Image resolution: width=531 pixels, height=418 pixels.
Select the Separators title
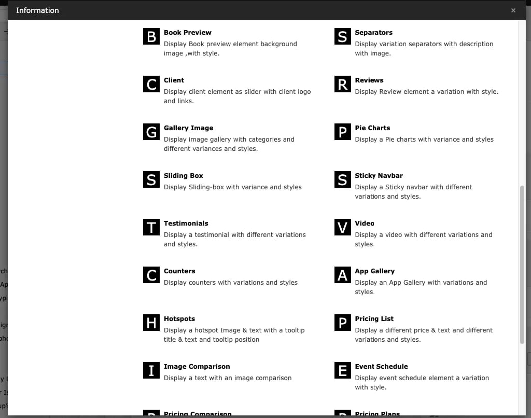coord(373,33)
